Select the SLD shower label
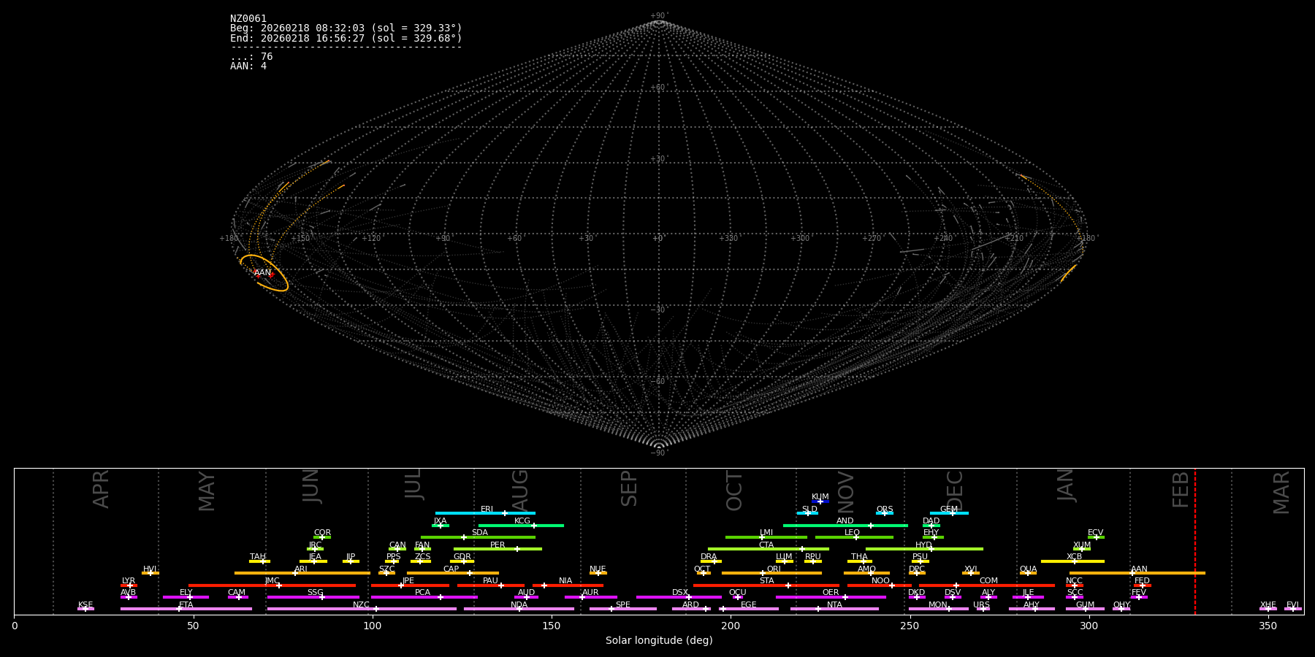Viewport: 1315px width, 657px height. click(809, 510)
